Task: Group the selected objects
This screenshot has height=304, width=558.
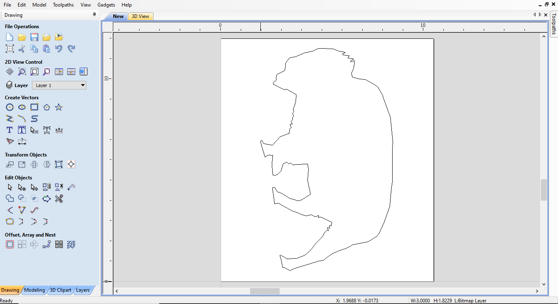Action: click(x=47, y=187)
